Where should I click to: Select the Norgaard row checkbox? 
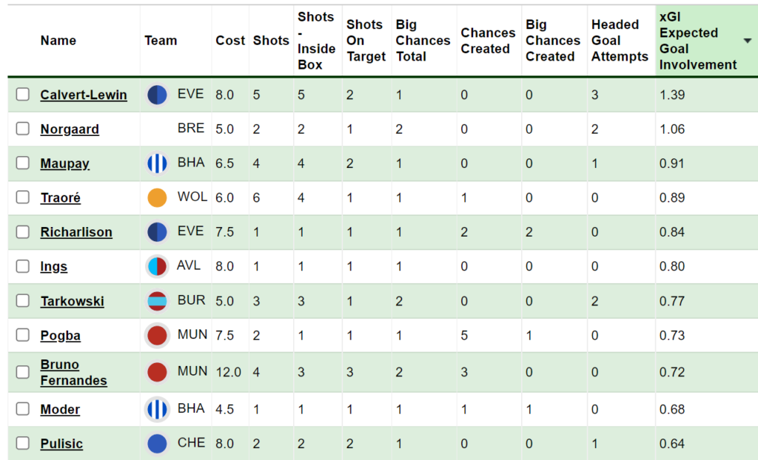pyautogui.click(x=24, y=129)
